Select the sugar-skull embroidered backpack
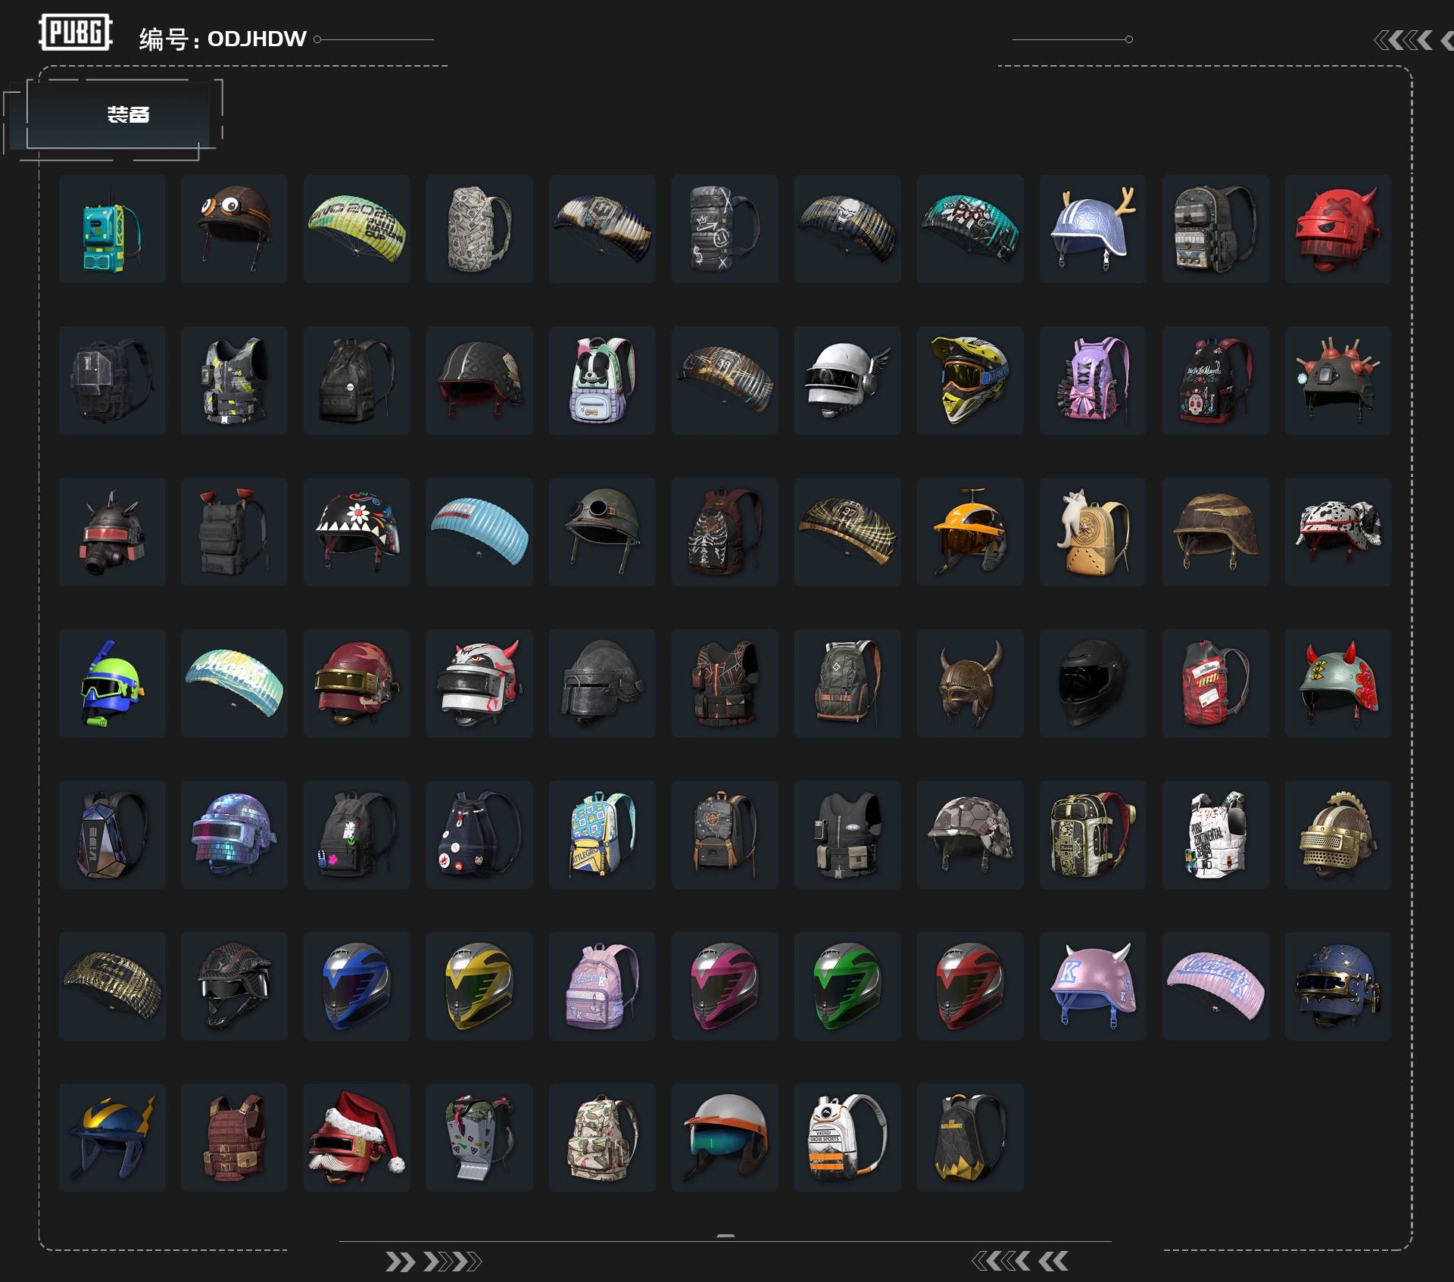Image resolution: width=1454 pixels, height=1282 pixels. [1216, 380]
